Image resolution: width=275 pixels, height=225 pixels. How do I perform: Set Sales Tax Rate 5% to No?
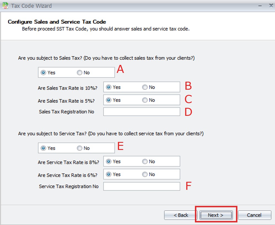click(145, 100)
